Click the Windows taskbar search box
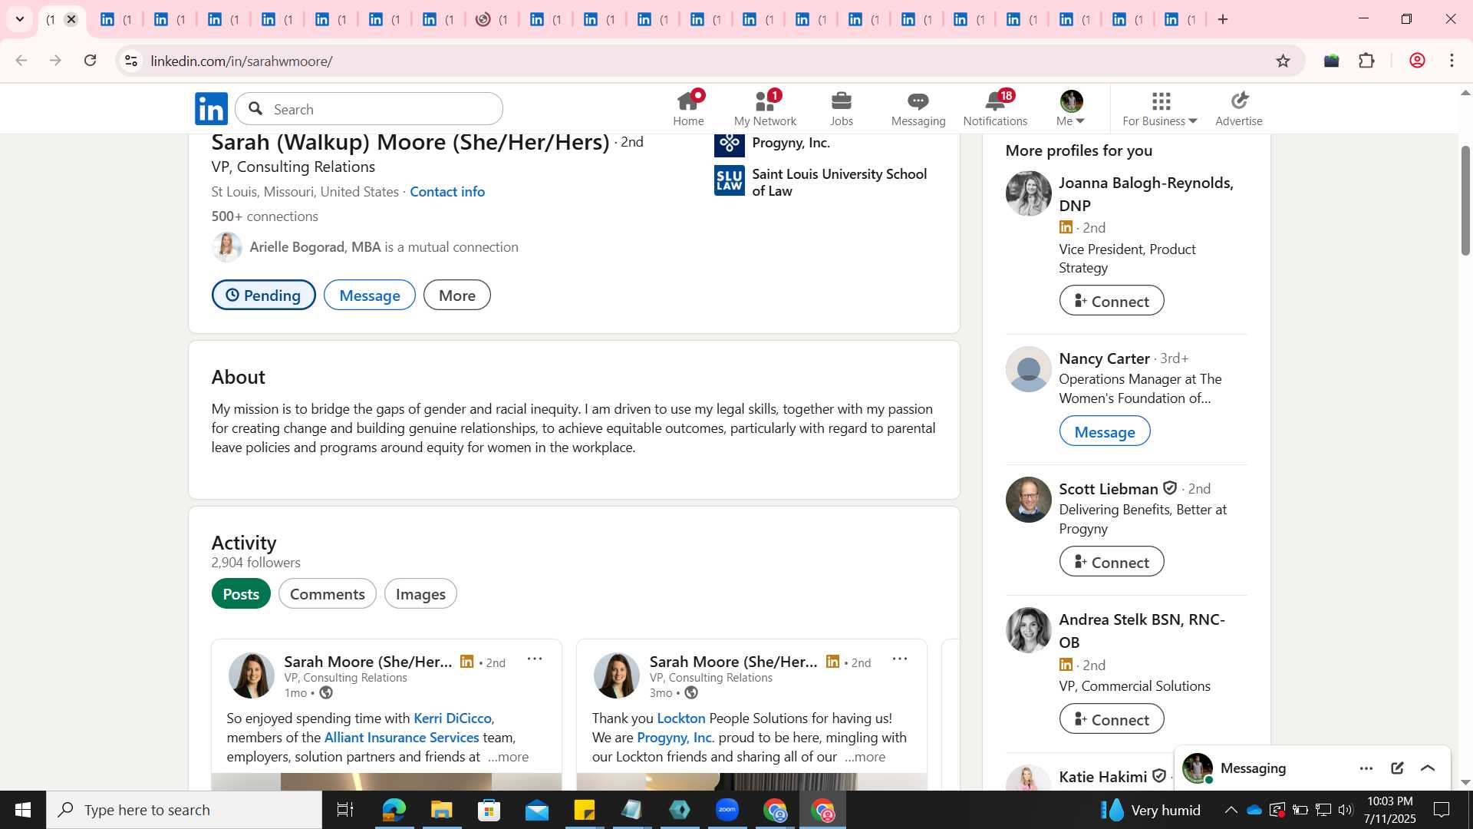 [x=184, y=810]
